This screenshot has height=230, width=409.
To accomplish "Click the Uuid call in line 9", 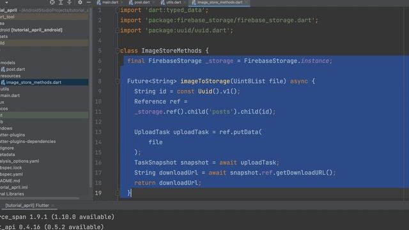I will click(205, 91).
